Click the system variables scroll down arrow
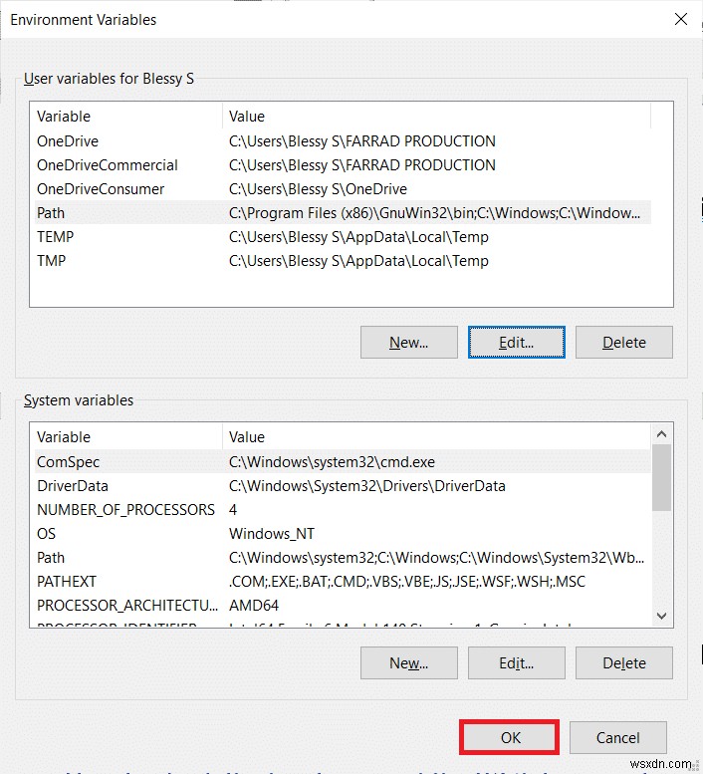The height and width of the screenshot is (774, 703). [662, 616]
